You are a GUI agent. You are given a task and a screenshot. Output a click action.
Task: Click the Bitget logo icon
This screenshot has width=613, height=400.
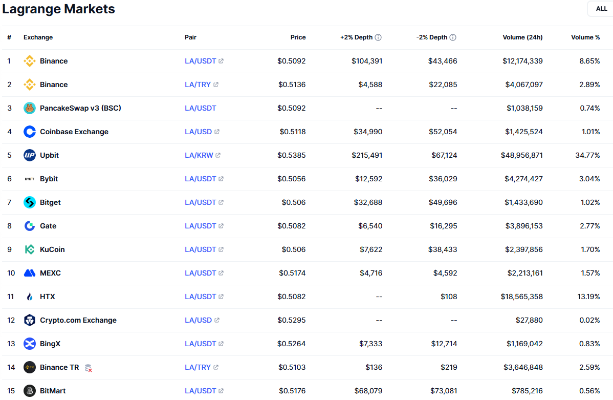[x=29, y=202]
